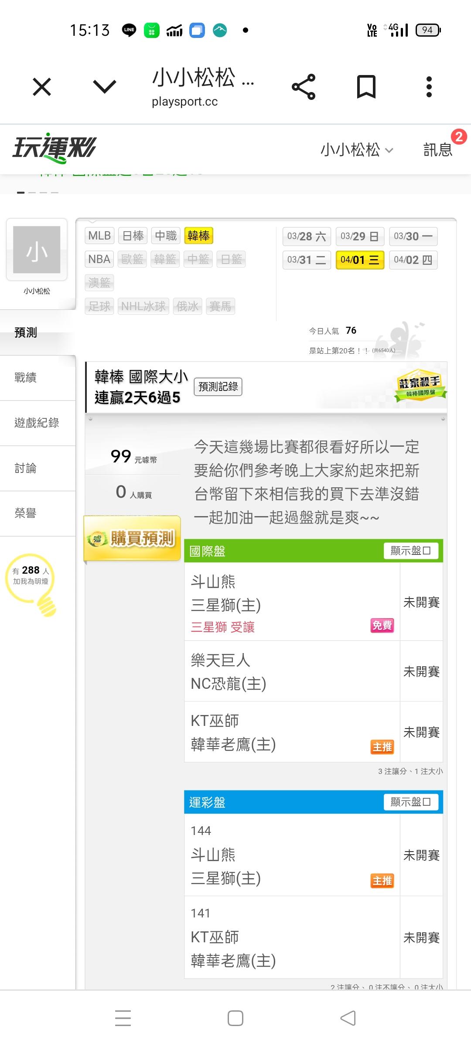Screen dimensions: 471x1047
Task: Toggle 顯示盤口 in 國際盤 header
Action: tap(411, 551)
